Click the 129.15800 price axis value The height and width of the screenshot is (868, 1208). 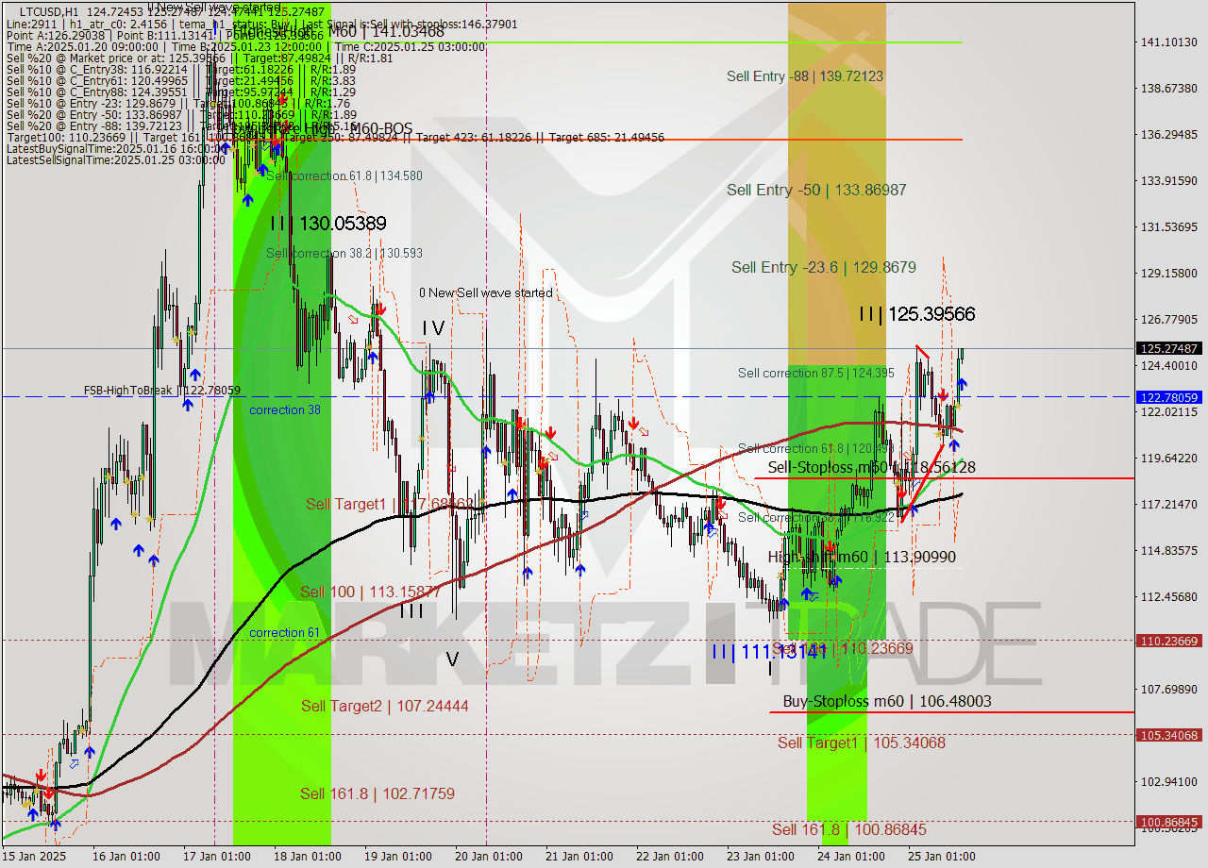1169,273
